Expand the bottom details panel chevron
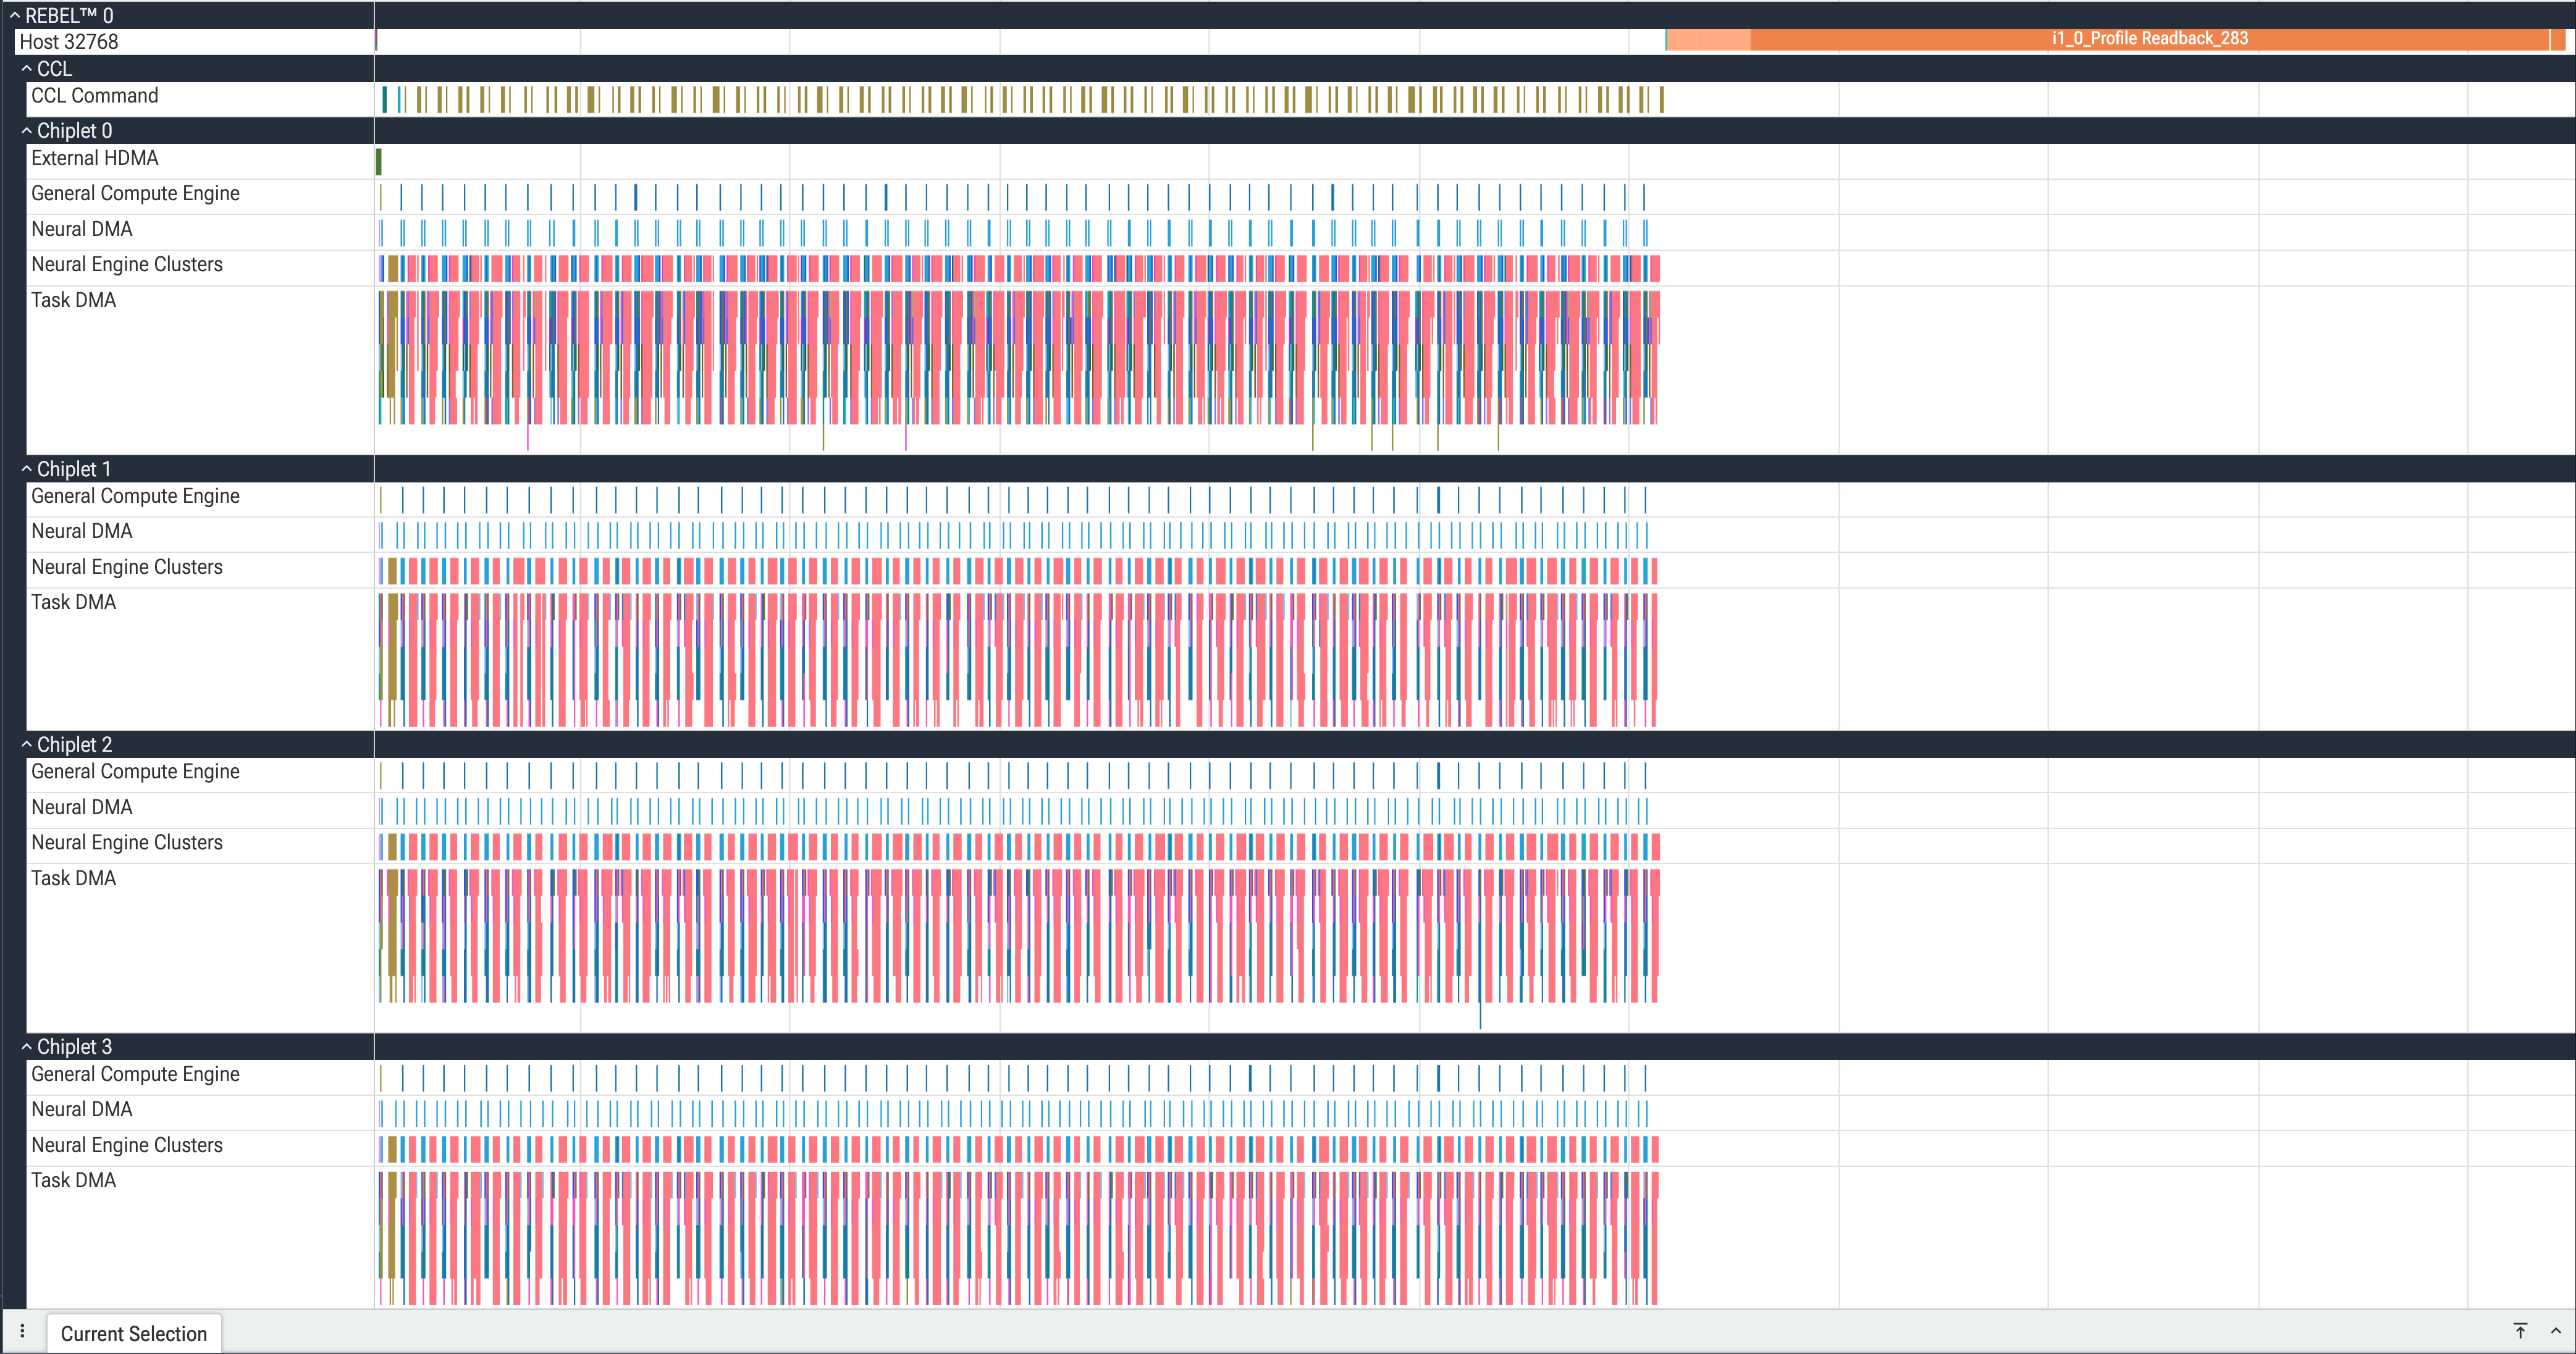 [2556, 1331]
